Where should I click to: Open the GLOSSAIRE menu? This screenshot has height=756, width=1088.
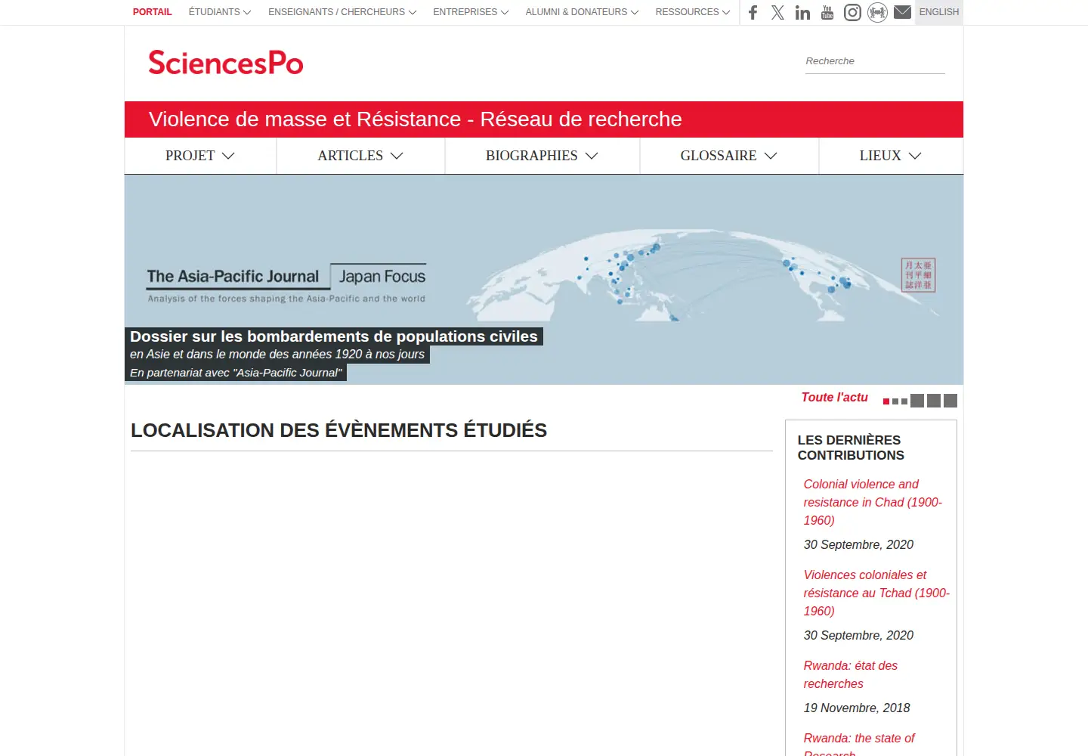(x=729, y=156)
